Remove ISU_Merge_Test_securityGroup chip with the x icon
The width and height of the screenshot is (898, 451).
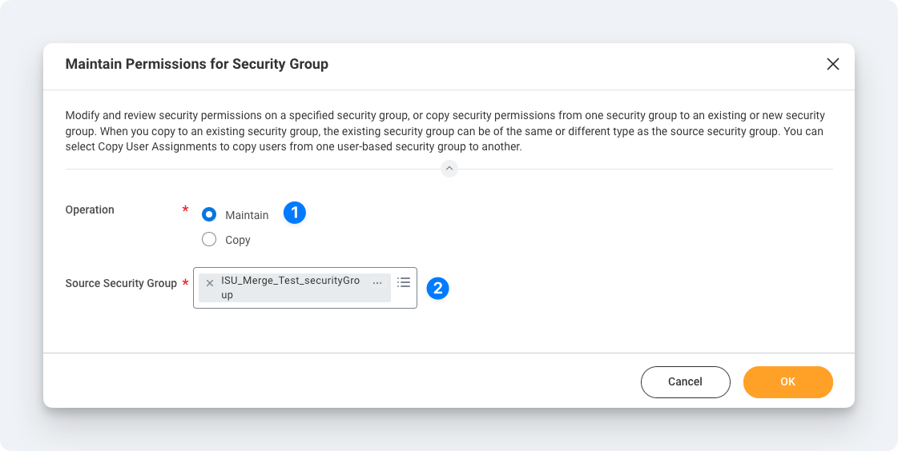pos(210,283)
